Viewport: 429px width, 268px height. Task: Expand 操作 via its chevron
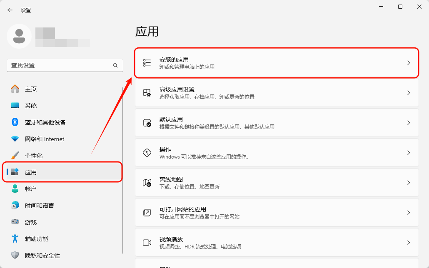click(409, 153)
